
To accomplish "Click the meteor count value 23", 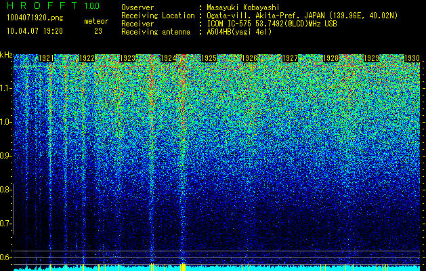I will 98,31.
